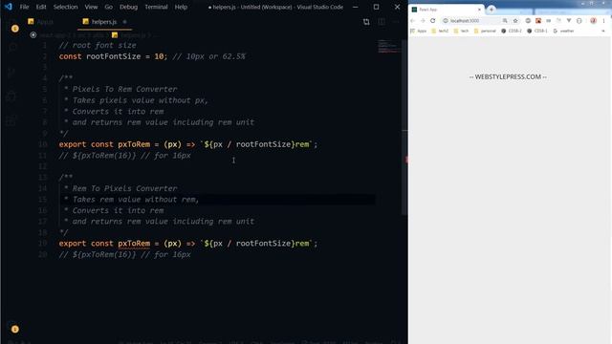Image resolution: width=612 pixels, height=344 pixels.
Task: Click the split editor icon
Action: click(382, 22)
